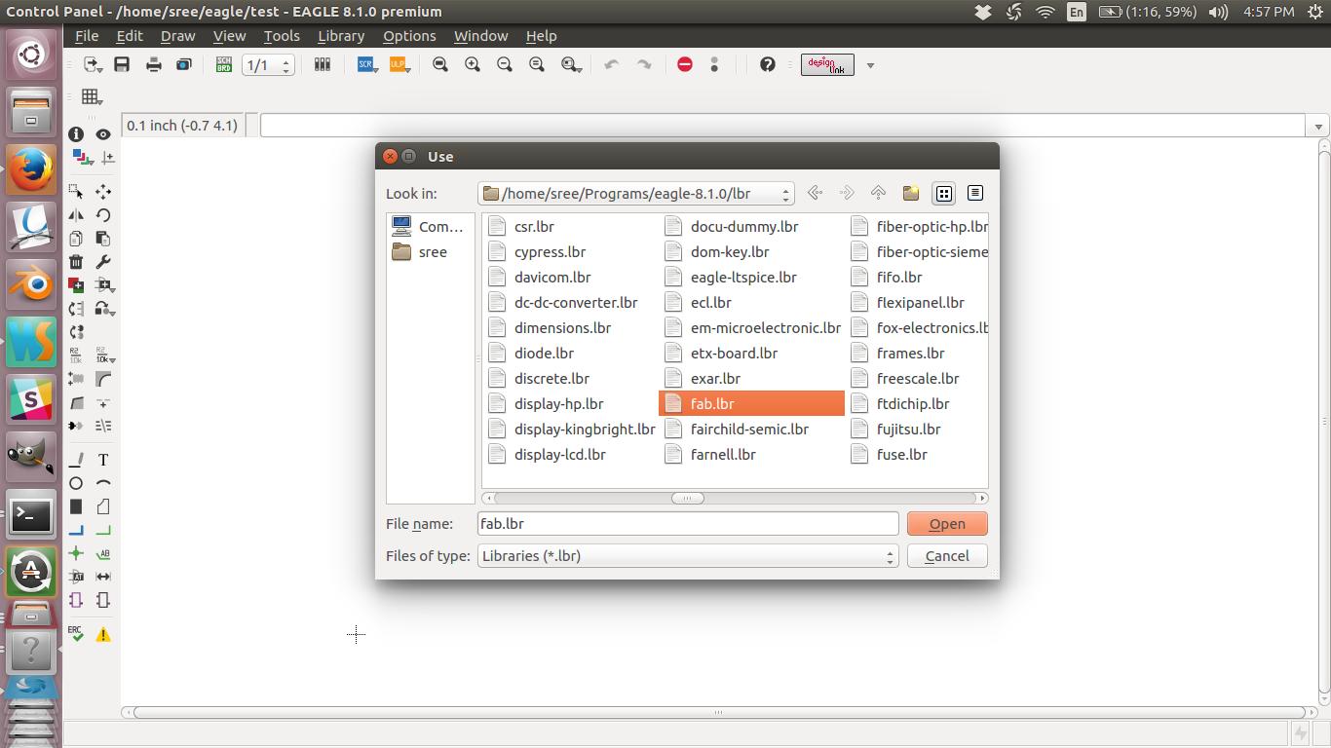Switch dialog to detail view mode
This screenshot has width=1331, height=748.
tap(975, 193)
